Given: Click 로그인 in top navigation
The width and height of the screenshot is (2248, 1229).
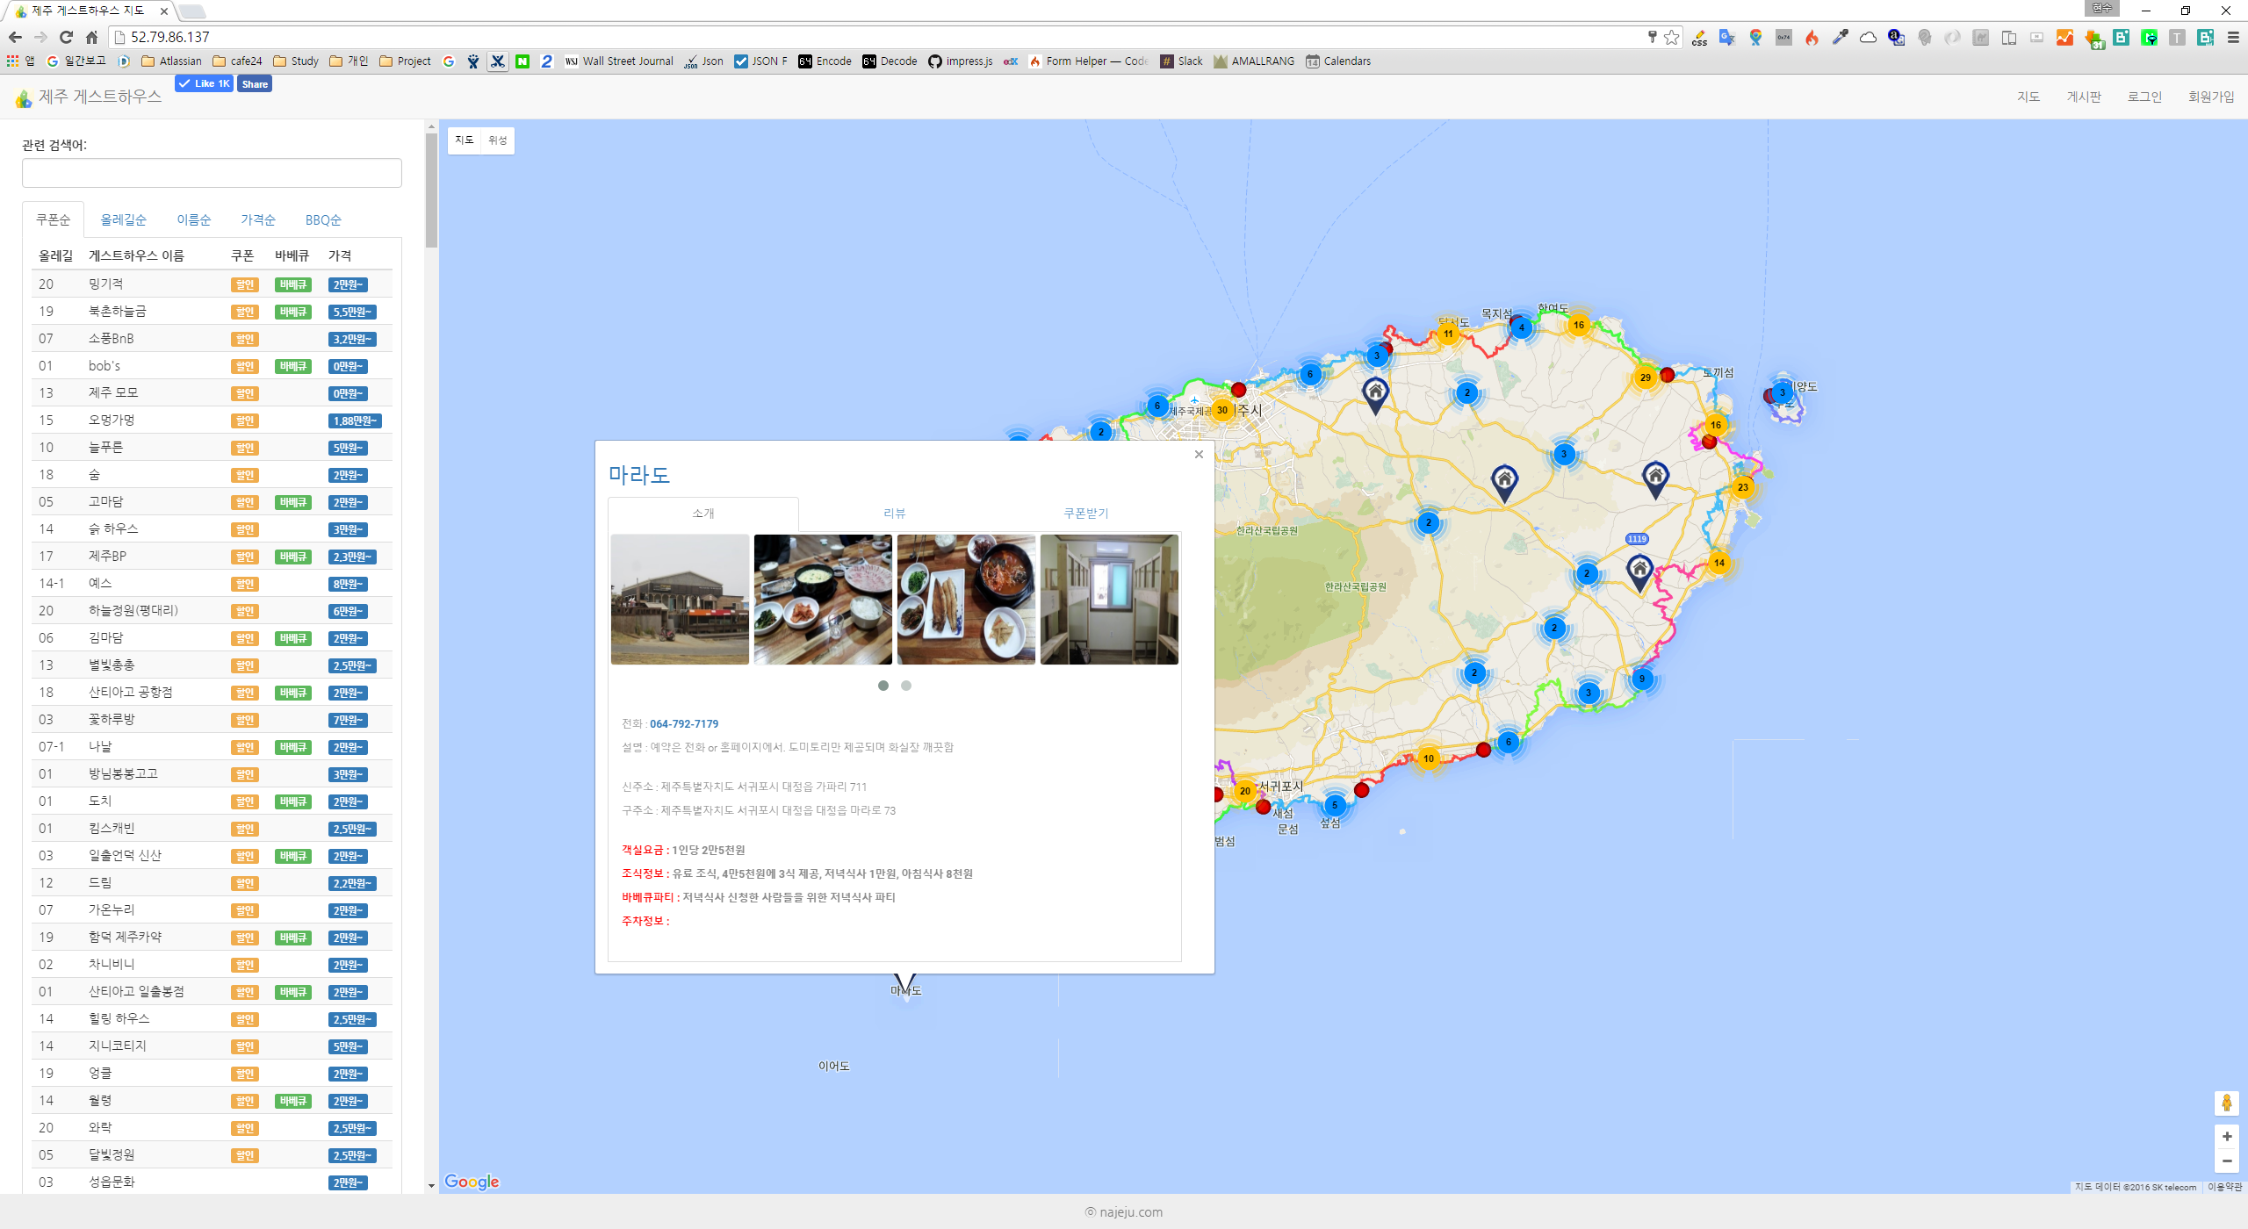Looking at the screenshot, I should pos(2144,97).
